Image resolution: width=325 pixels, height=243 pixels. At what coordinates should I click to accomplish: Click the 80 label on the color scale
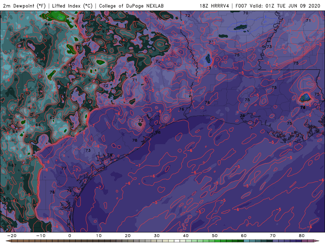pos(302,236)
